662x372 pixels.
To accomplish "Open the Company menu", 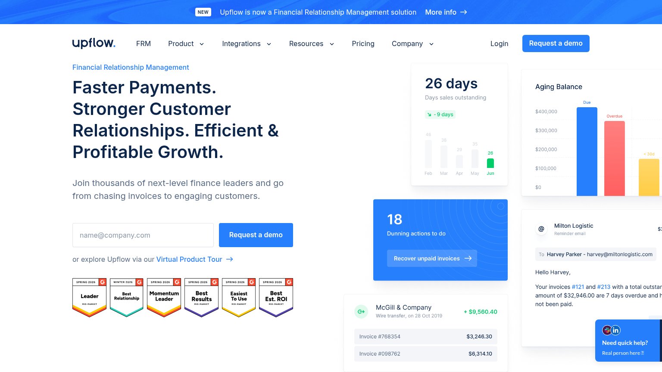I will click(x=407, y=43).
